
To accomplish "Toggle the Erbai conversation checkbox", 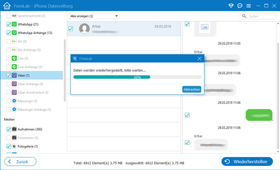I will click(x=71, y=29).
